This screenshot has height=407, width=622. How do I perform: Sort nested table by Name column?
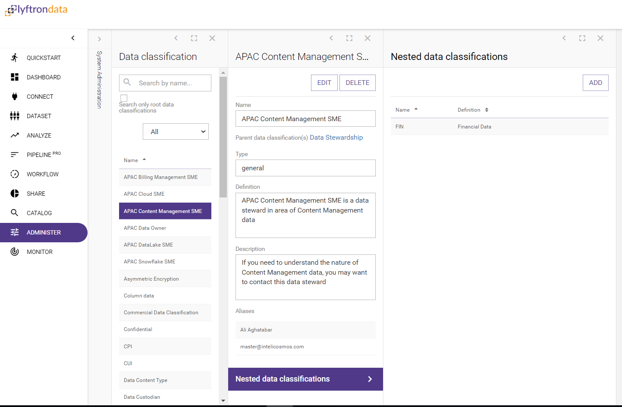coord(406,110)
